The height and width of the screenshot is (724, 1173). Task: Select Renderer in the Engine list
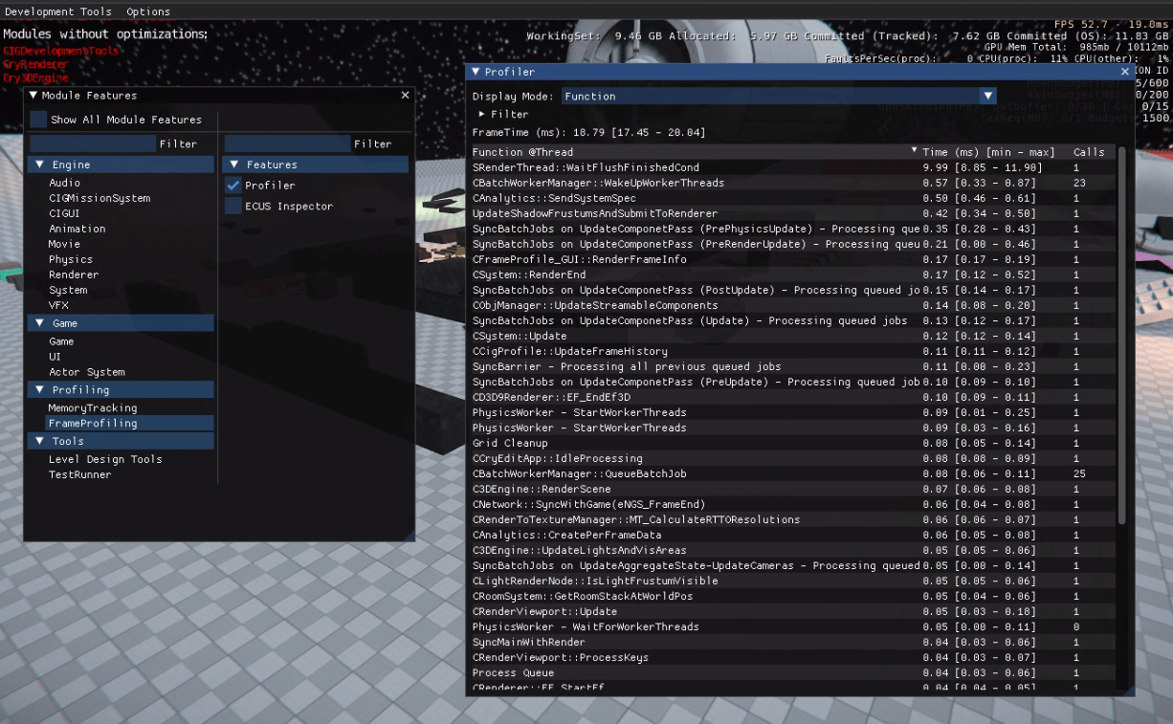coord(75,274)
